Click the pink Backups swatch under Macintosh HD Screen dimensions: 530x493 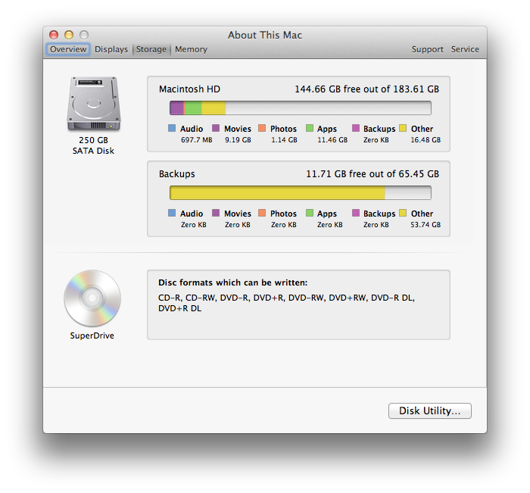click(356, 128)
